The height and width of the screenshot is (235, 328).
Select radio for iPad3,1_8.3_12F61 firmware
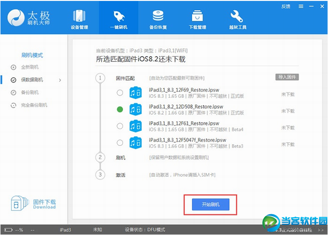coord(120,126)
